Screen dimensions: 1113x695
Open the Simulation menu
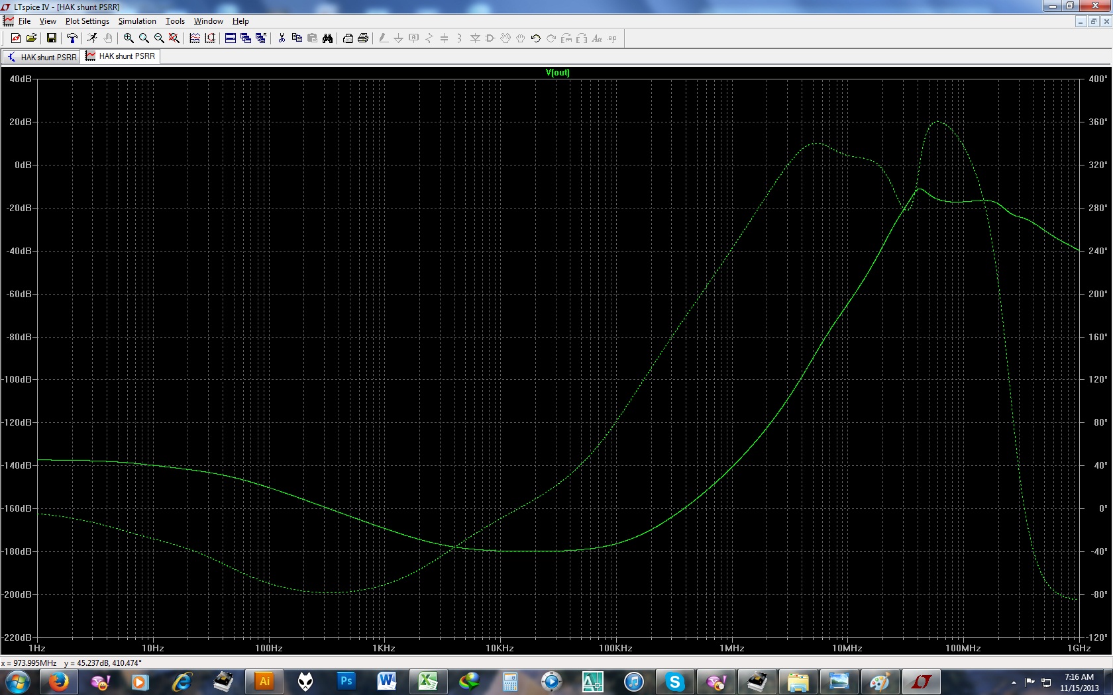click(137, 21)
